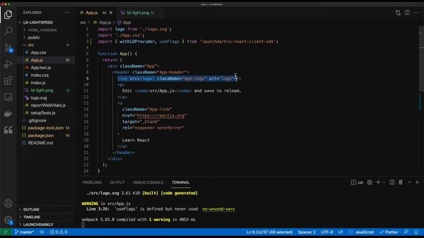Open the OUTPUT panel tab

[117, 182]
